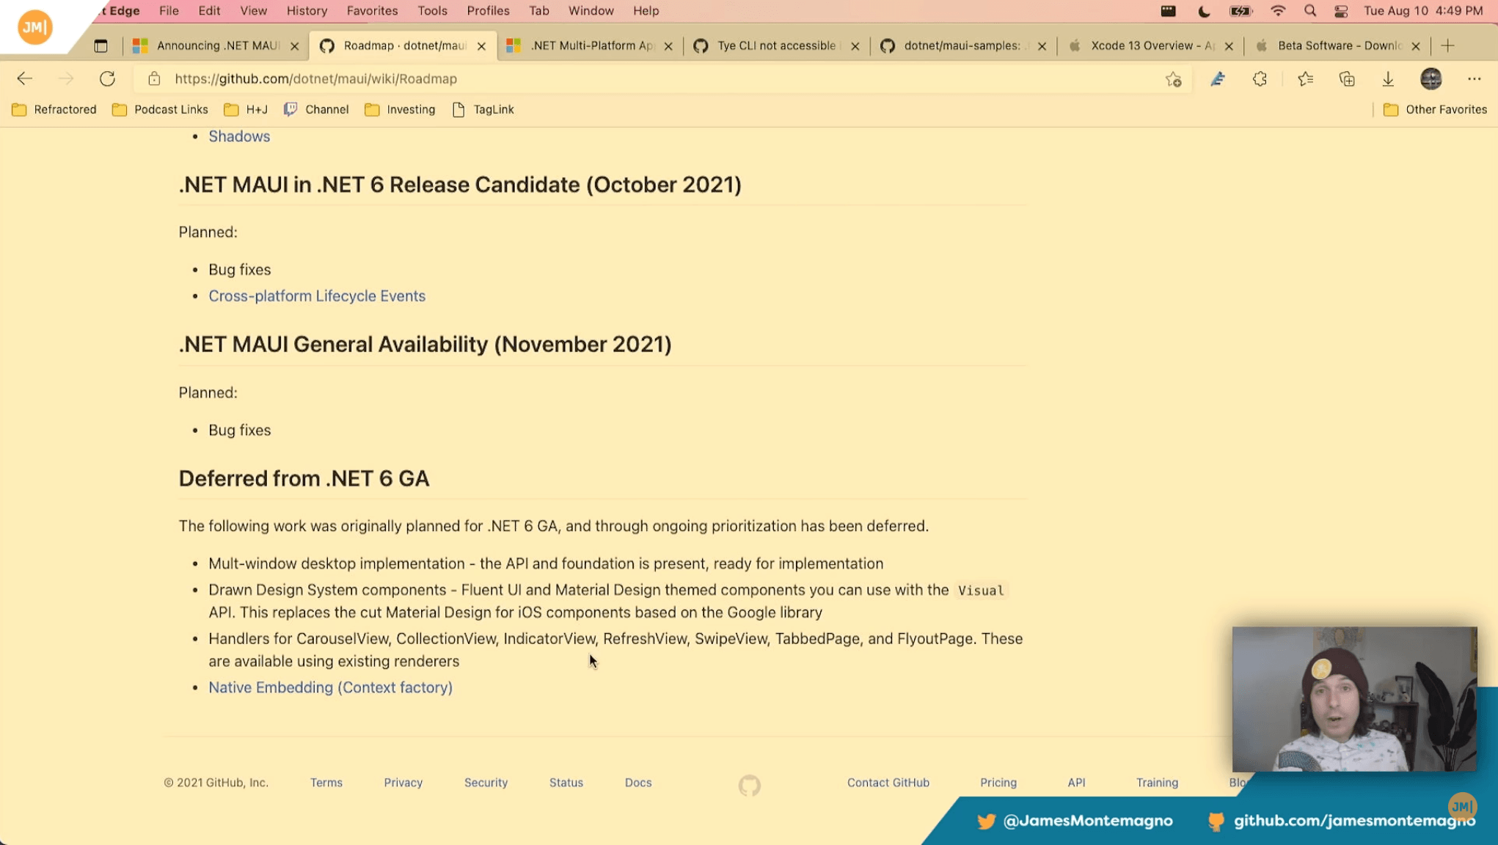Open the File menu
The height and width of the screenshot is (845, 1498).
[x=169, y=11]
